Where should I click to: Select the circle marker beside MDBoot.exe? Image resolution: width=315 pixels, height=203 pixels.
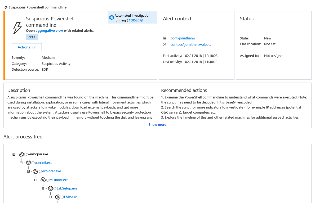click(48, 180)
